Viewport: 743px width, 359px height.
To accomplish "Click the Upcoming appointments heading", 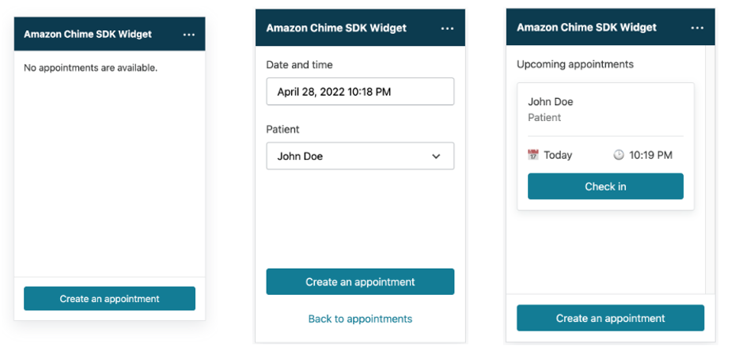I will tap(574, 64).
